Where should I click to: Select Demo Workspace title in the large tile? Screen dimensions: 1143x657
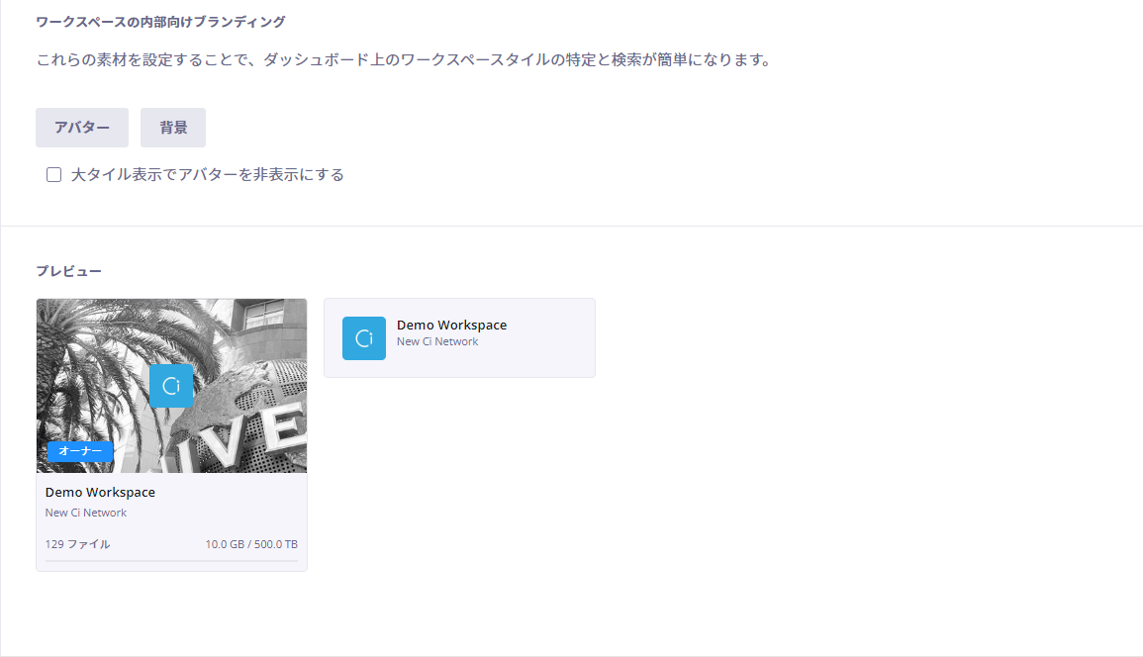(100, 492)
